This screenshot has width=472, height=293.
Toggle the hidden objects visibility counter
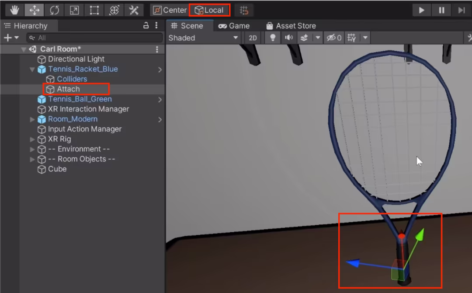(x=334, y=38)
